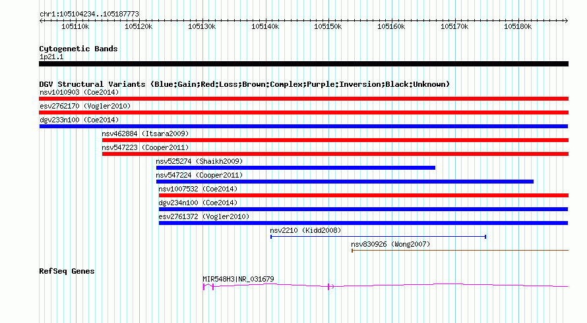Click the Cytogenetic Bands track title
Image resolution: width=587 pixels, height=323 pixels.
[78, 49]
